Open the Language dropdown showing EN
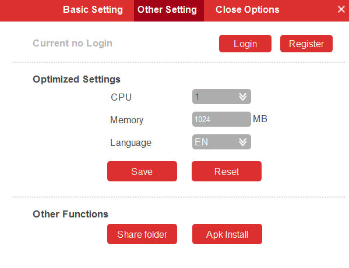The width and height of the screenshot is (349, 268). (x=221, y=142)
